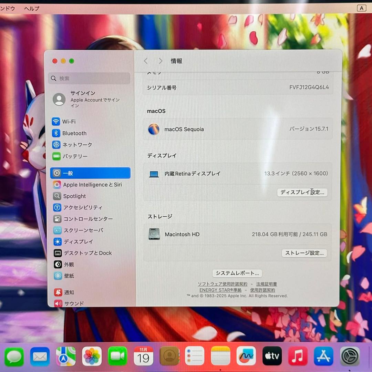Screen dimensions: 372x372
Task: Open the ヘルプ menu in the menu bar
Action: click(31, 8)
